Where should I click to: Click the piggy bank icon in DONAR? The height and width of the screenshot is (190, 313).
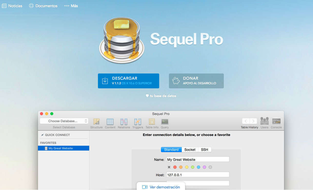coord(176,81)
